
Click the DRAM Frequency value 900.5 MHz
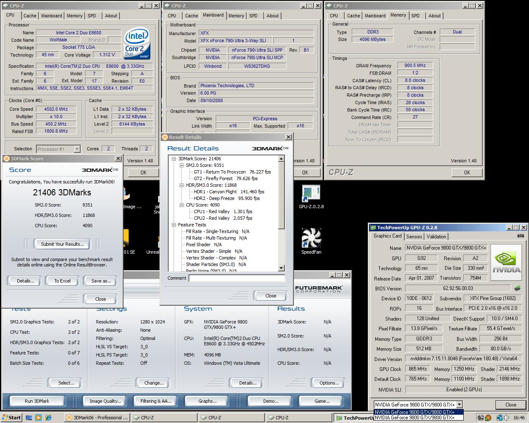[415, 65]
